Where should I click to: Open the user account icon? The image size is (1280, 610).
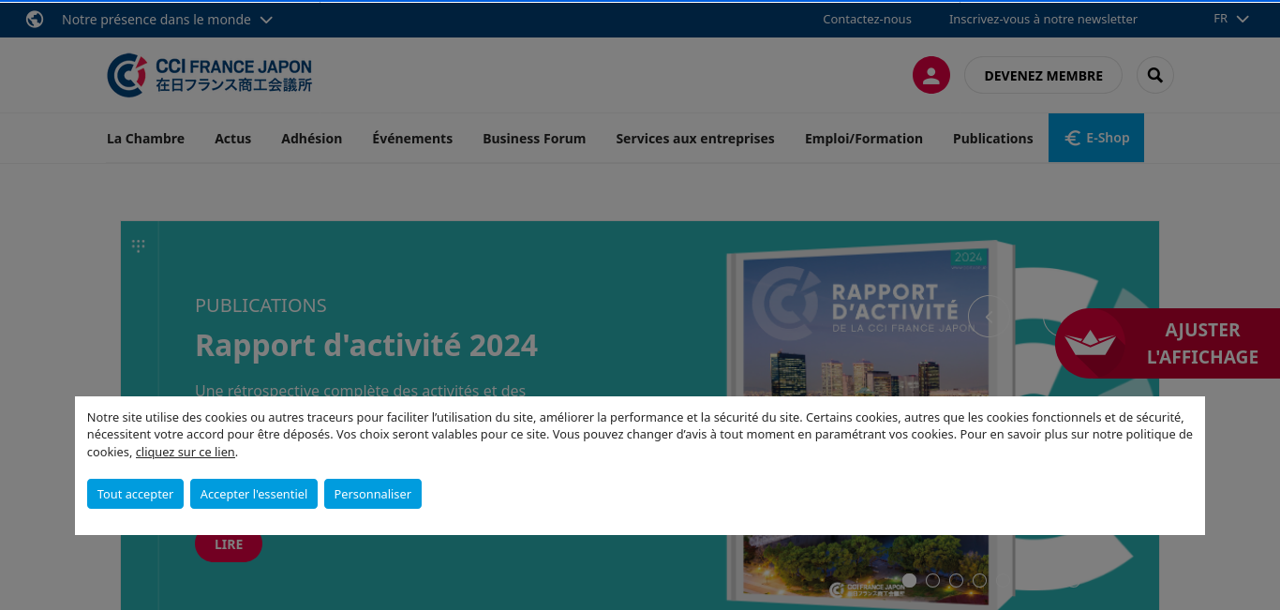tap(930, 75)
